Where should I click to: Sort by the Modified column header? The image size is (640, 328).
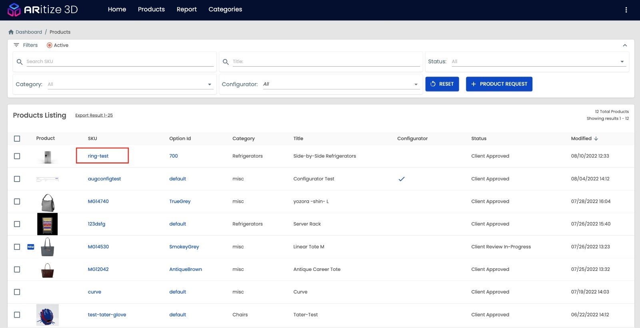(581, 138)
